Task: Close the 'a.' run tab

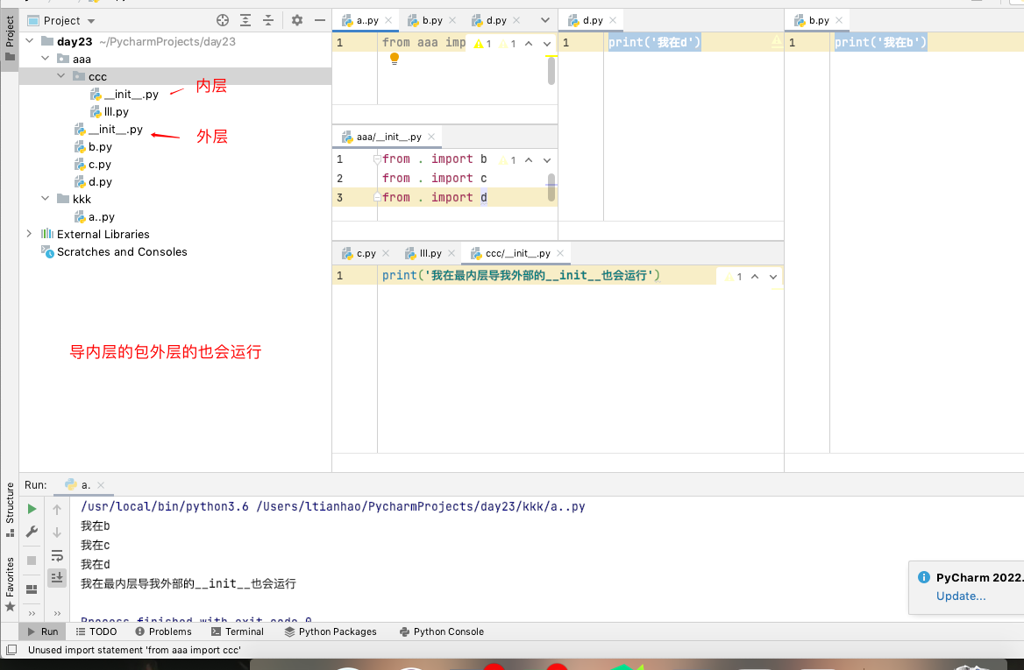Action: (x=101, y=484)
